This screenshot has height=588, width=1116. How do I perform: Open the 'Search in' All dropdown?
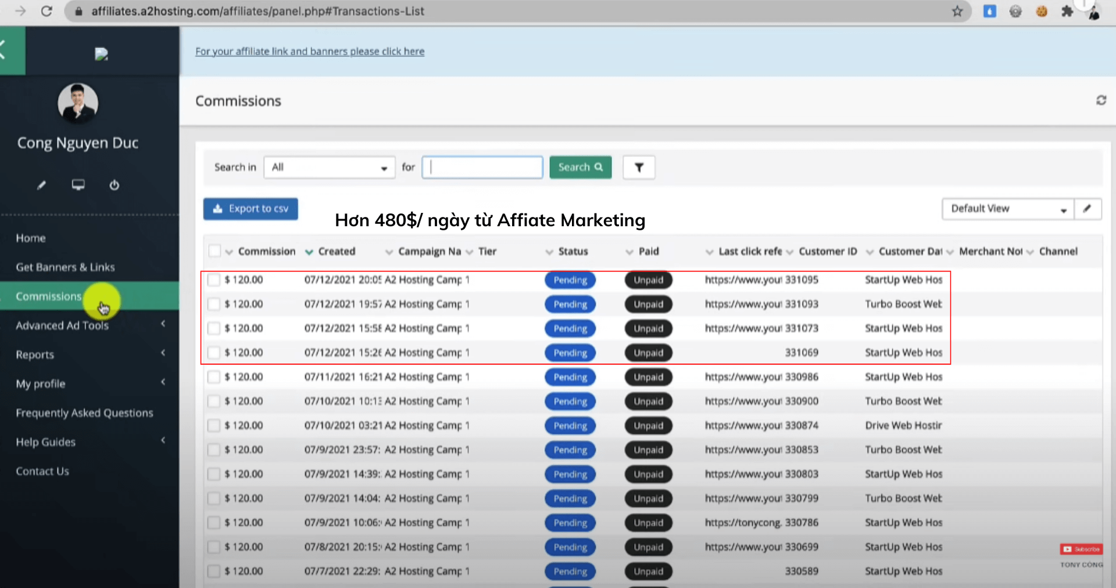click(x=329, y=168)
